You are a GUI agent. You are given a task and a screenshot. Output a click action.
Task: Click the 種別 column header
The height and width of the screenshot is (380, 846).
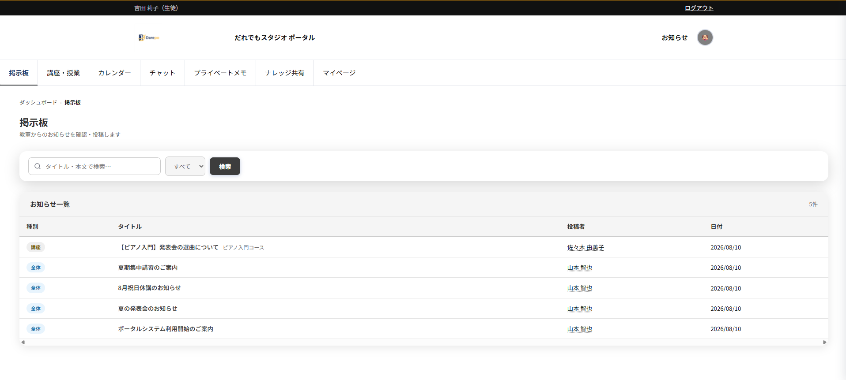coord(32,227)
